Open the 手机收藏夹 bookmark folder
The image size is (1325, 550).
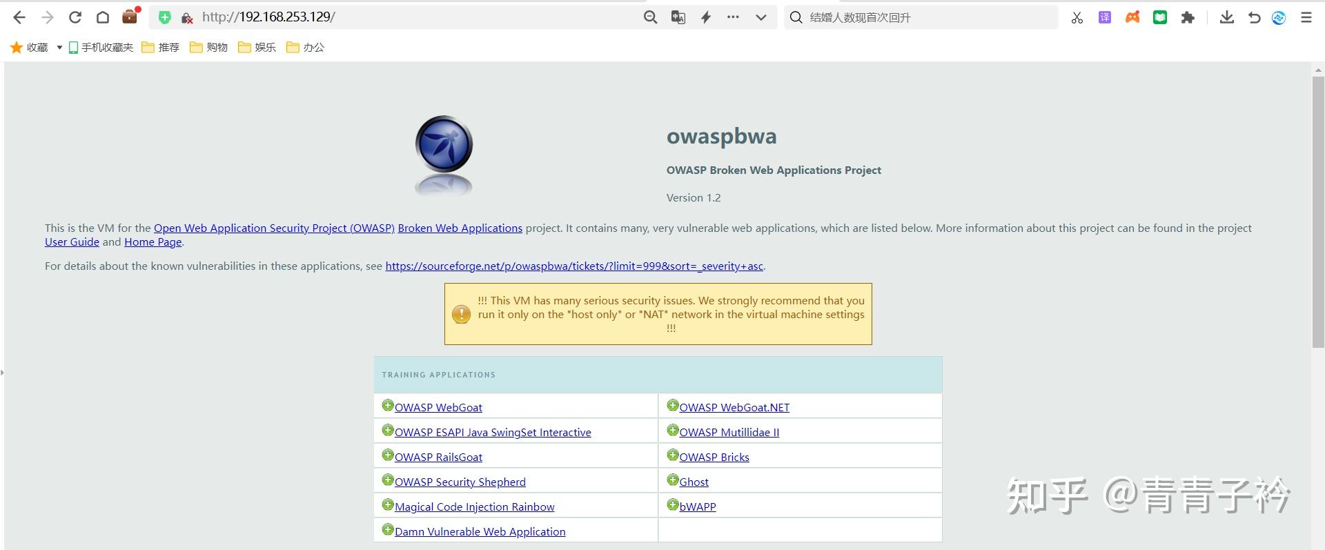pyautogui.click(x=101, y=47)
